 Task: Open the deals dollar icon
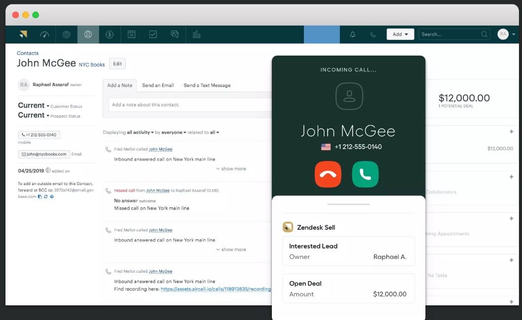[110, 34]
